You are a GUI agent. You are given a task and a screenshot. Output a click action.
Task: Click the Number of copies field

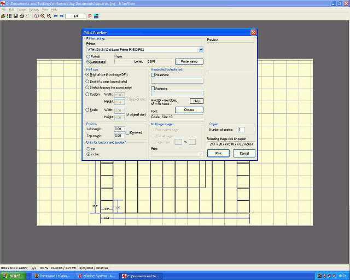tap(241, 130)
